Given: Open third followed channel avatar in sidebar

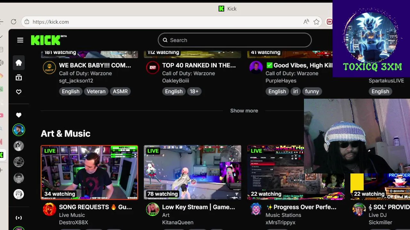Looking at the screenshot, I should pos(19,162).
